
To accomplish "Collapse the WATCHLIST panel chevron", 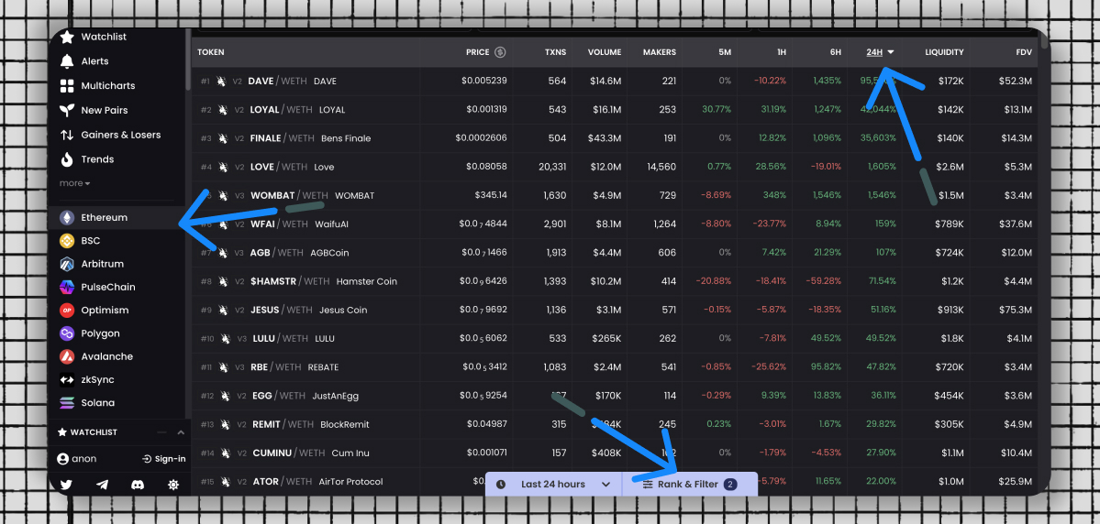I will (181, 432).
